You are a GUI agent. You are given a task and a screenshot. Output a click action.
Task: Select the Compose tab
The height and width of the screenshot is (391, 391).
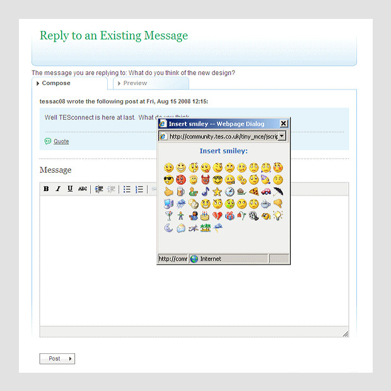tap(56, 83)
